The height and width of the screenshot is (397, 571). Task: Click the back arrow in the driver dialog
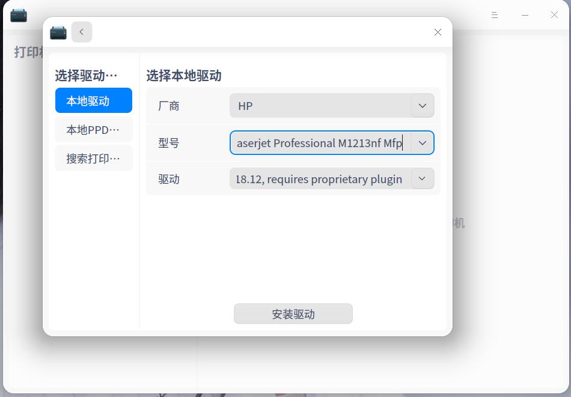tap(82, 32)
